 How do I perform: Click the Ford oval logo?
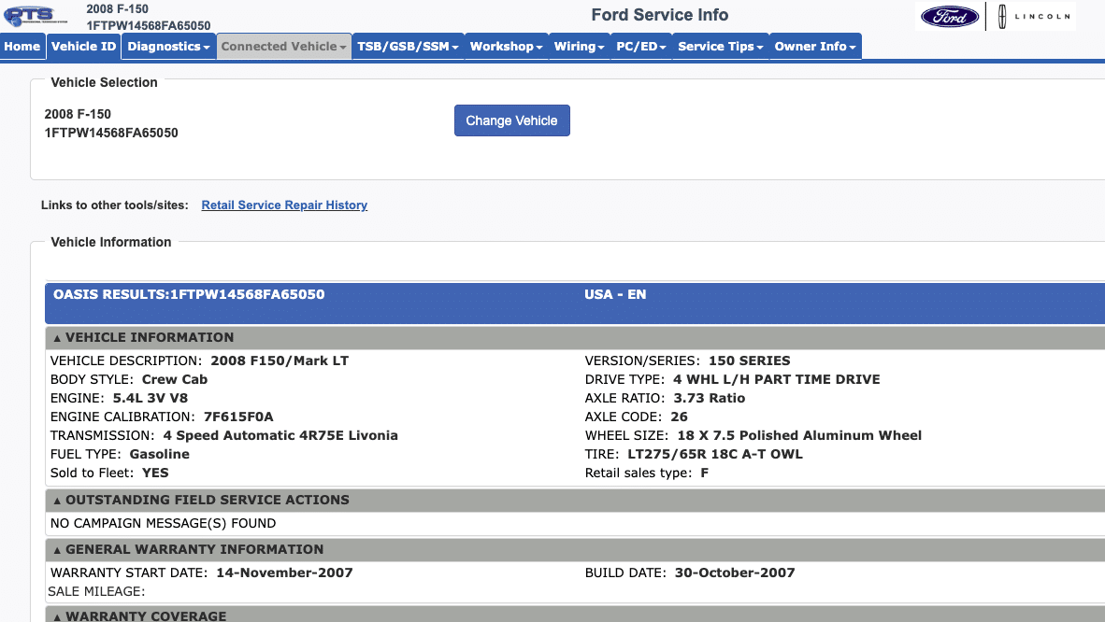[948, 16]
